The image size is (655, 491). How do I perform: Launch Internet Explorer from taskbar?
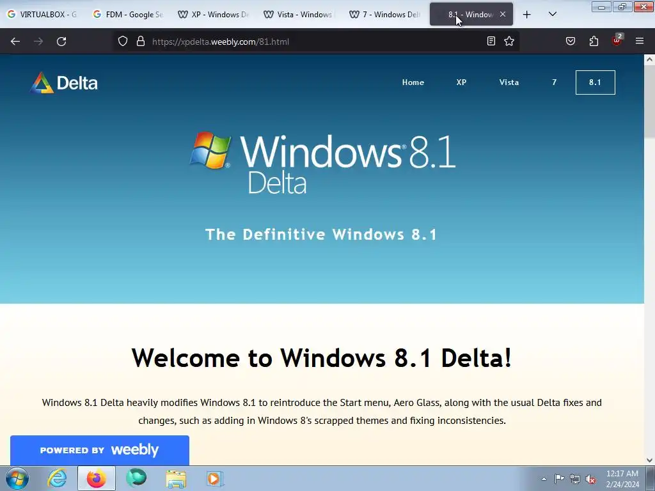(57, 478)
